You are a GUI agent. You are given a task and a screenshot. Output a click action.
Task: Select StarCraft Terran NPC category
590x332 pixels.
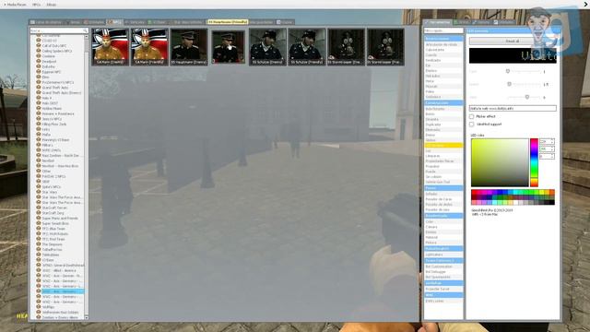[54, 207]
